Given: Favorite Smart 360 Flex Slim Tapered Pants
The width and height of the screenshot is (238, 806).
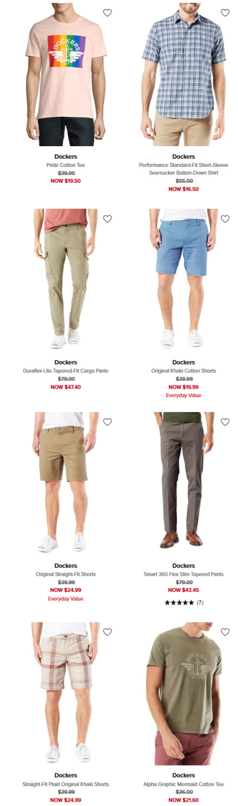Looking at the screenshot, I should (x=225, y=422).
